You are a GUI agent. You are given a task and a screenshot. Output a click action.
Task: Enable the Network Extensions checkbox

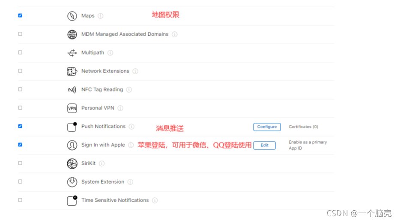[x=20, y=71]
